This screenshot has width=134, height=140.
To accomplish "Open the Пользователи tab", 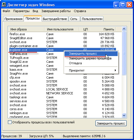I will 92,19.
